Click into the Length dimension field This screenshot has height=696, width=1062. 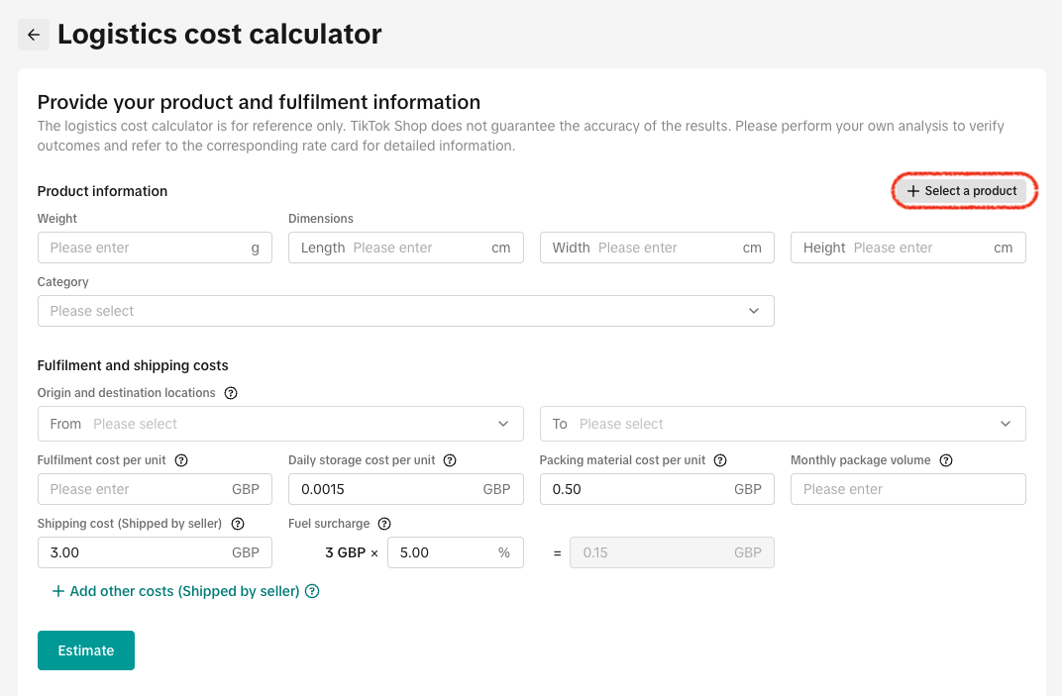tap(416, 248)
